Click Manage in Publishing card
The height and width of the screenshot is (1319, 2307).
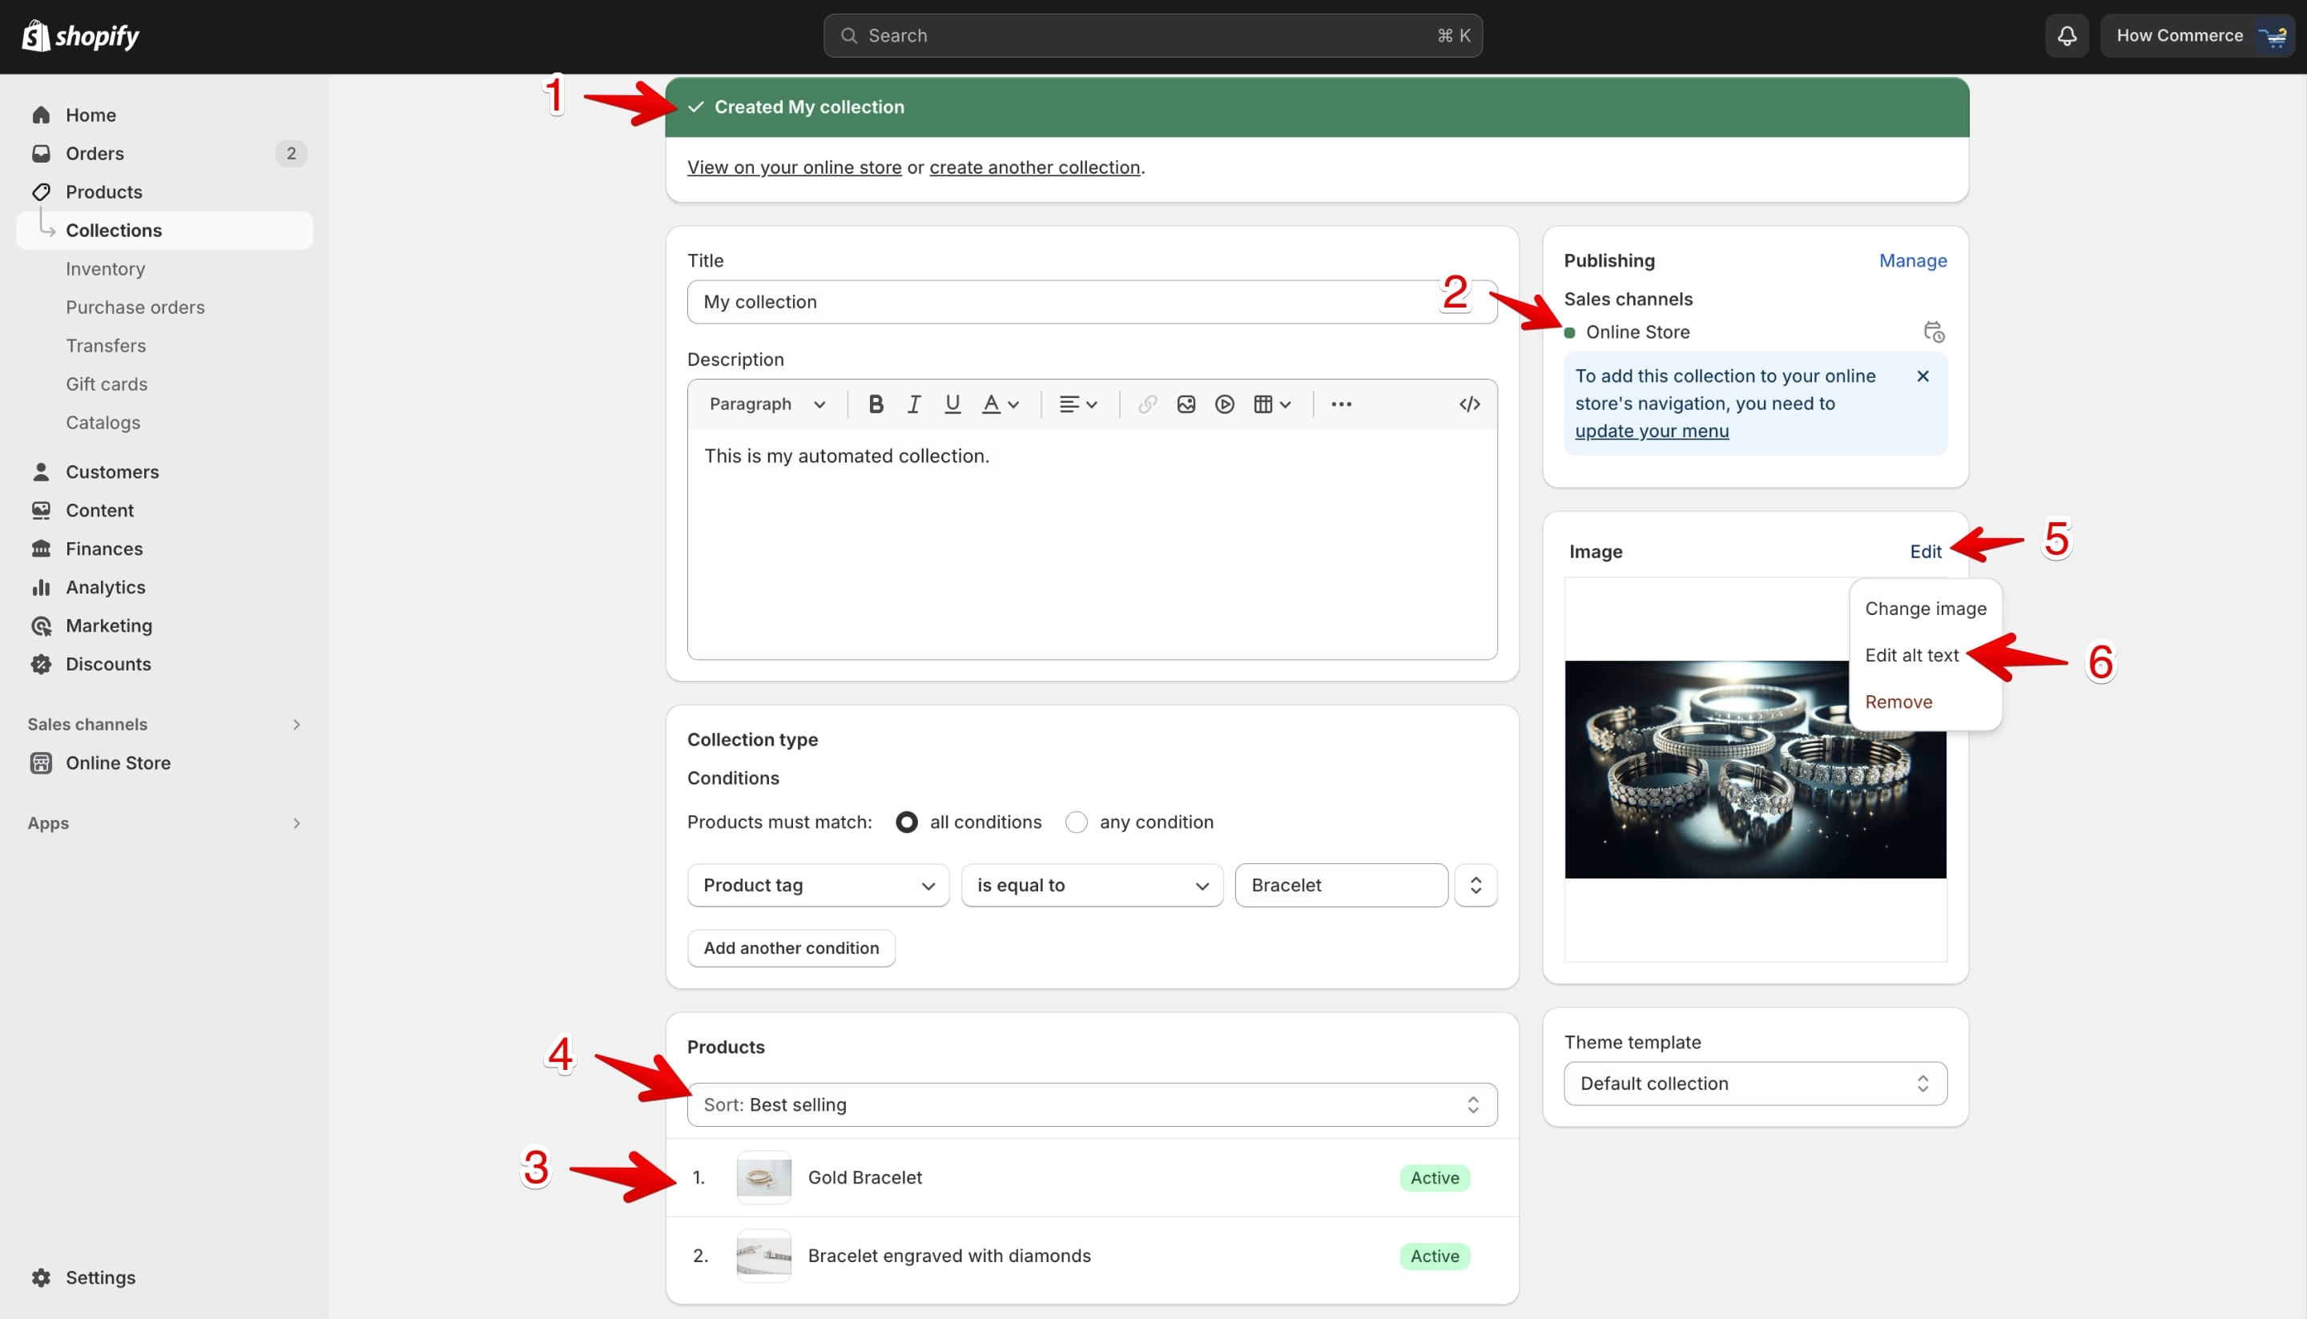coord(1912,260)
